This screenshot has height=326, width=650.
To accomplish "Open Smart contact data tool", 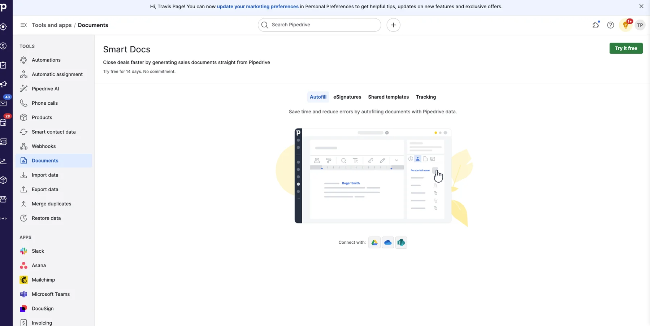I will [54, 132].
